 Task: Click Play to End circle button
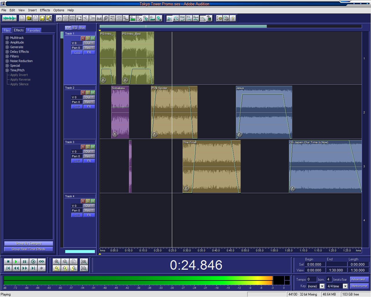coord(33,262)
